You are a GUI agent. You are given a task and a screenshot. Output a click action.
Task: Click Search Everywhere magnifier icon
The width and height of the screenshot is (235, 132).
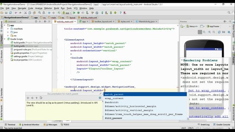229,12
